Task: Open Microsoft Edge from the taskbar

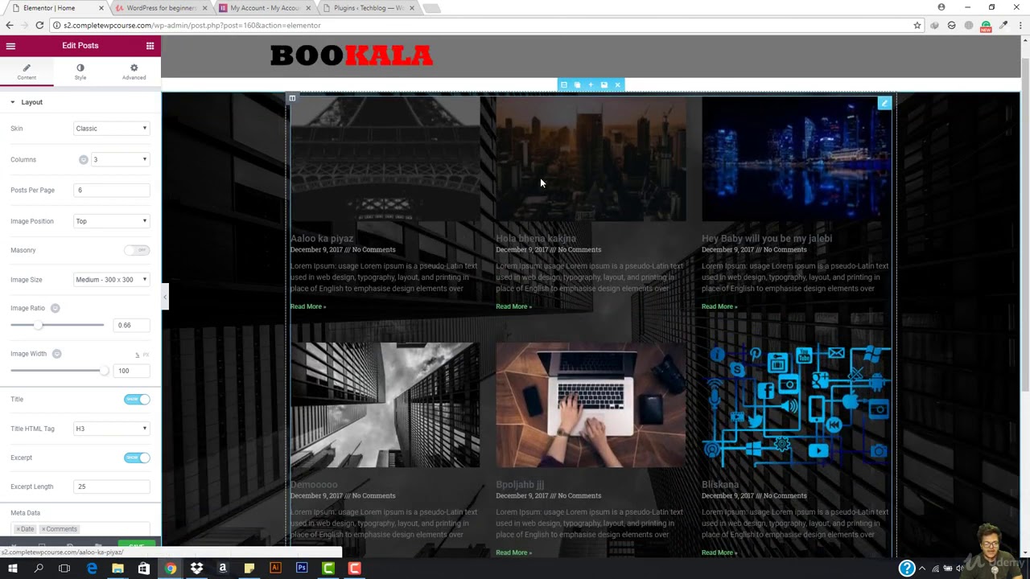Action: tap(92, 569)
